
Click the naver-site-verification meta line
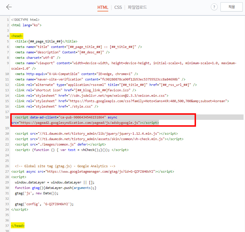[100, 79]
